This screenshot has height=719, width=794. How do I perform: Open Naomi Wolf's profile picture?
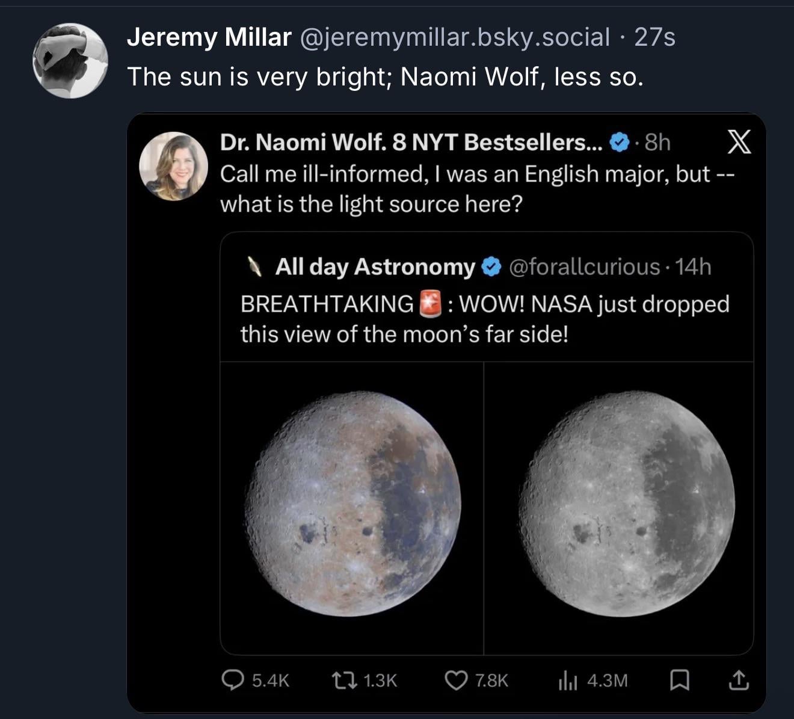[x=173, y=166]
